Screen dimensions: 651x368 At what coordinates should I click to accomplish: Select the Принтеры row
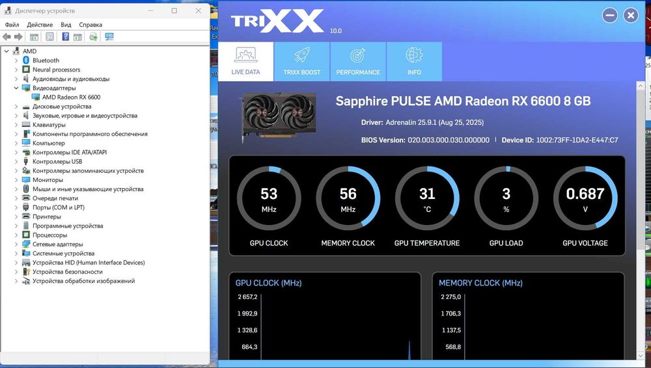click(46, 217)
